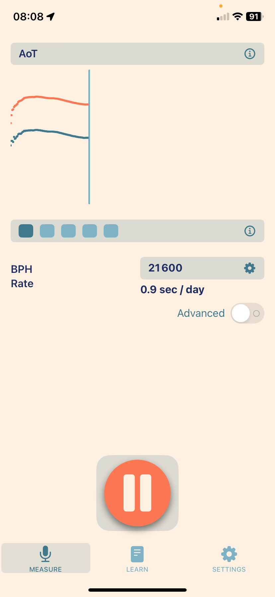Toggle the Advanced switch on
275x597 pixels.
[x=247, y=313]
